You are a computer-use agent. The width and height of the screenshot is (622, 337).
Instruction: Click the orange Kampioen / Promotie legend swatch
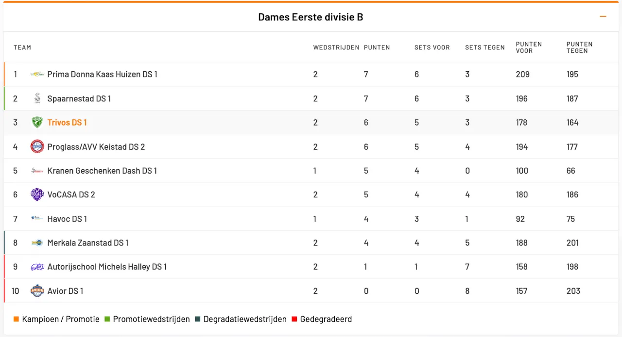(17, 319)
